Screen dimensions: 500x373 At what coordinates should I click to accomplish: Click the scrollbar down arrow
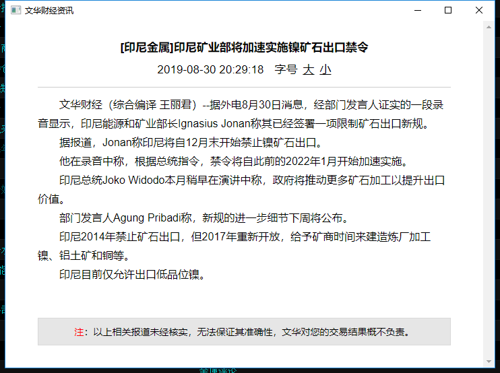tap(489, 362)
